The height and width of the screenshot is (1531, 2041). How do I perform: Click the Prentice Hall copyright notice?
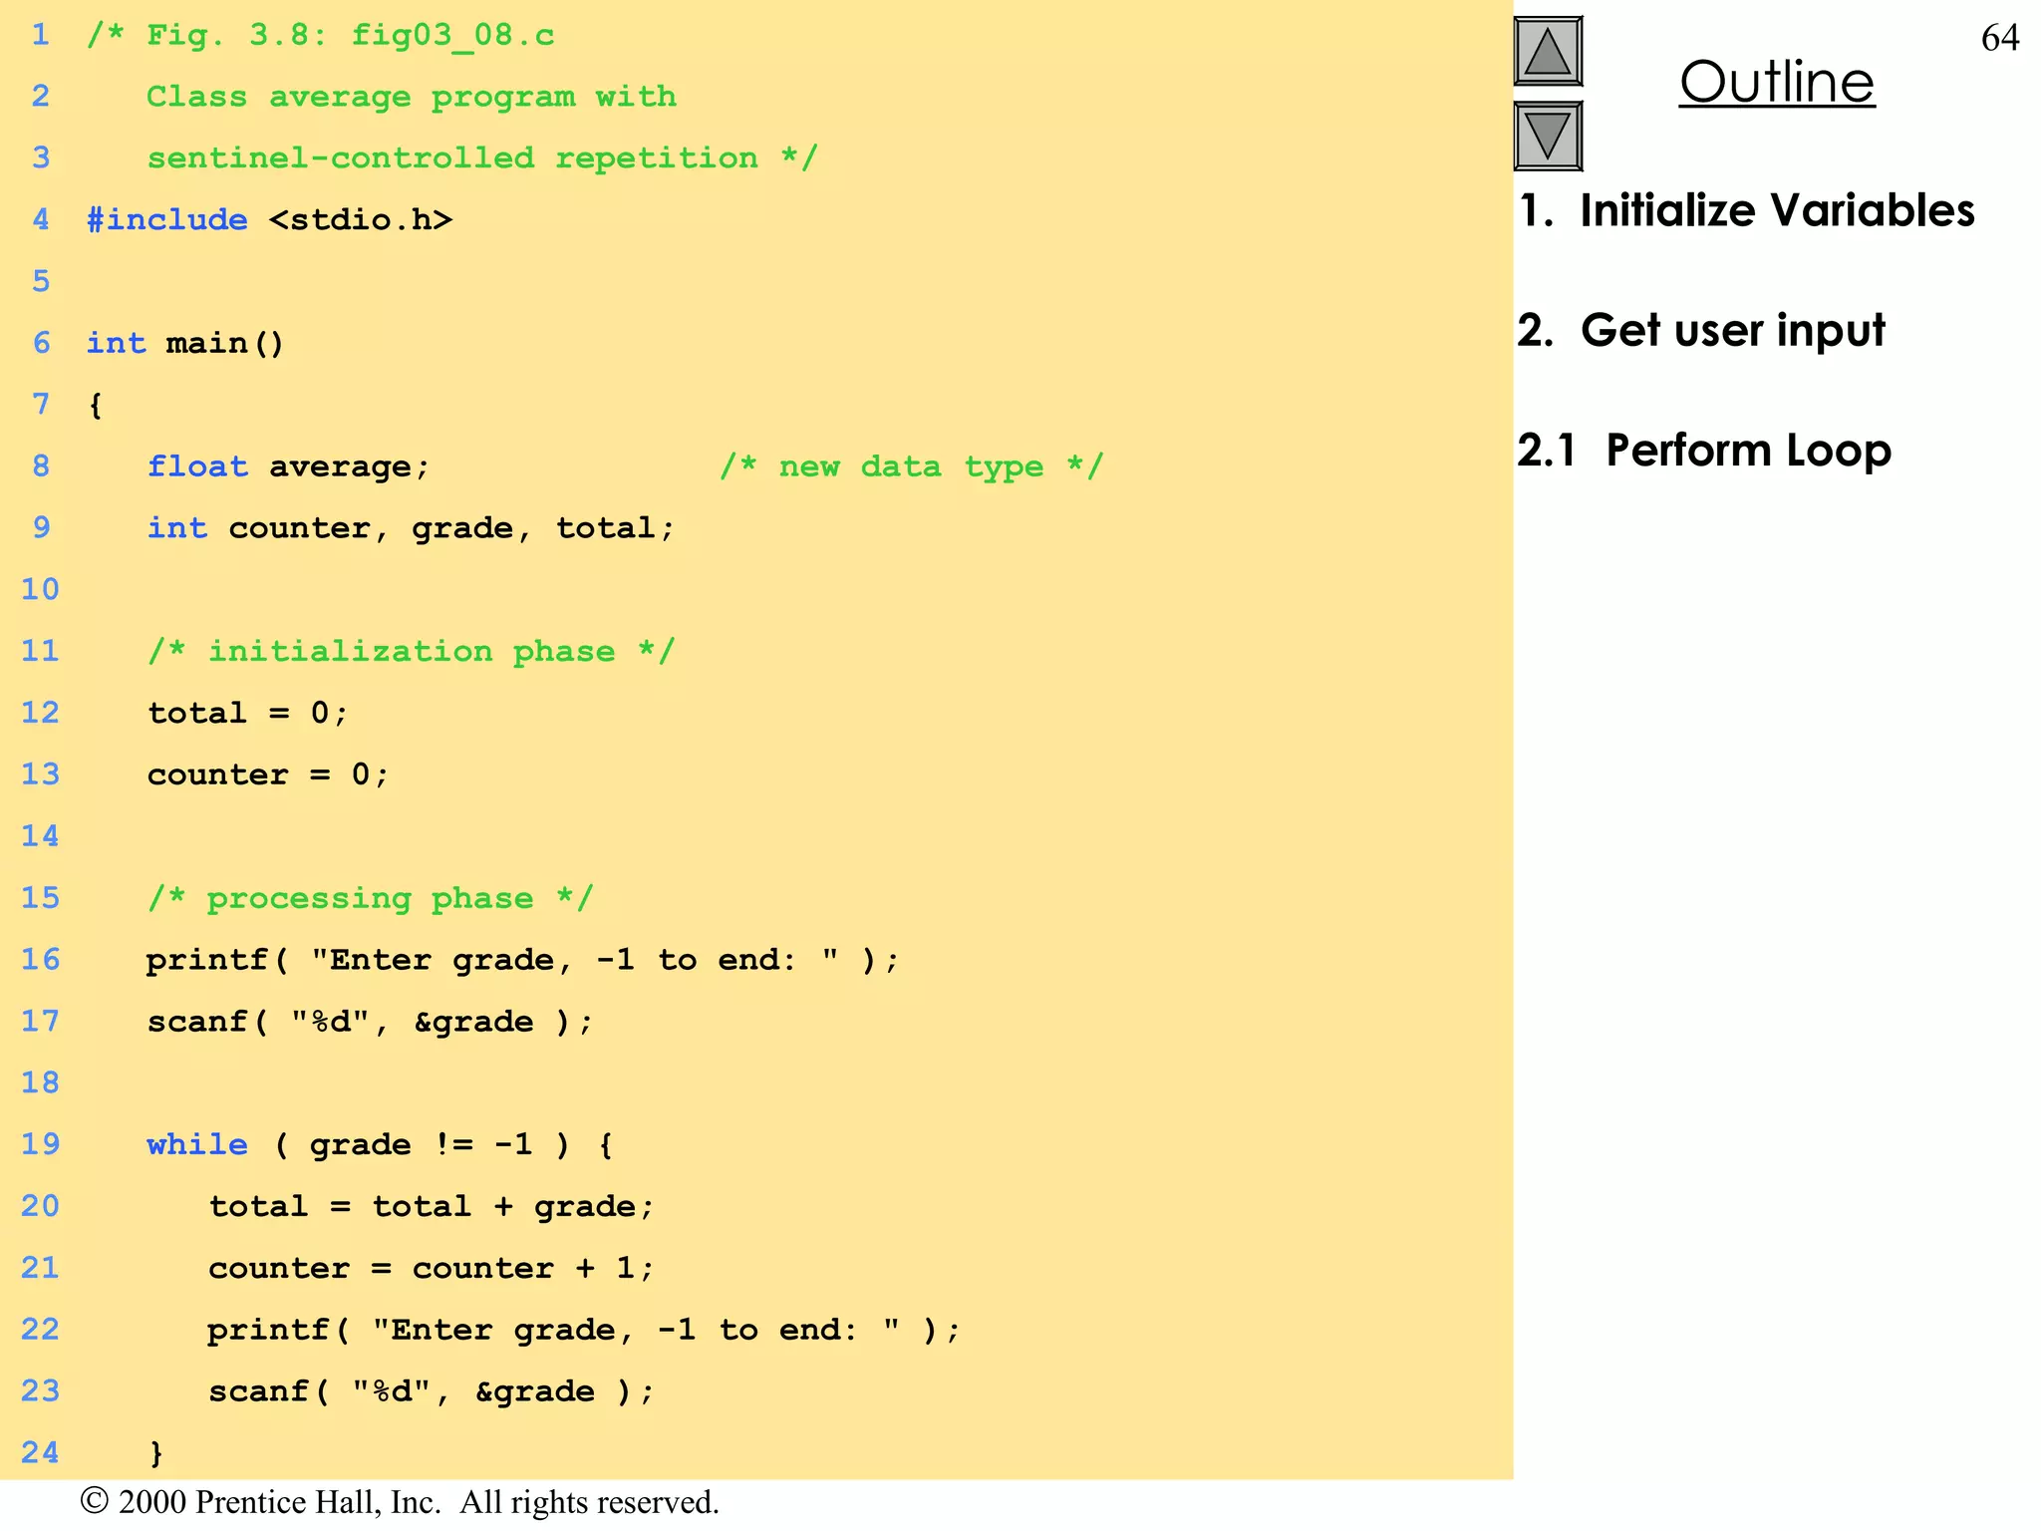pos(400,1502)
